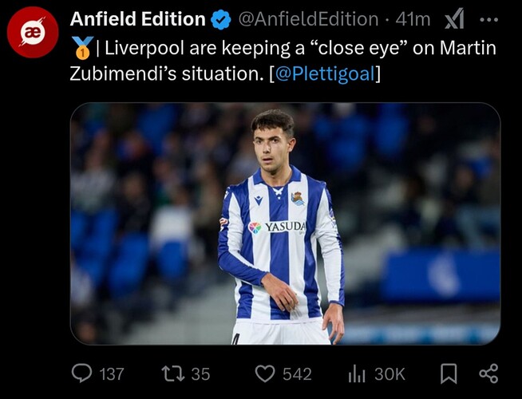The image size is (522, 399).
Task: Tap the repost arrows icon
Action: tap(172, 373)
